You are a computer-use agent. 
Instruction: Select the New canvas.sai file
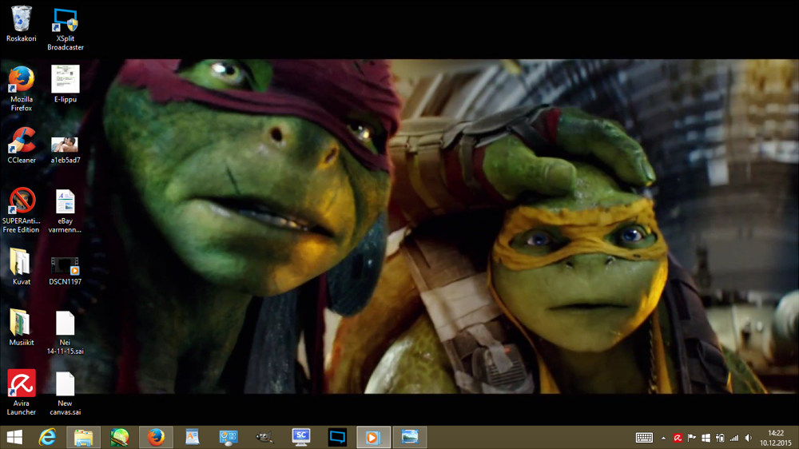tap(66, 393)
